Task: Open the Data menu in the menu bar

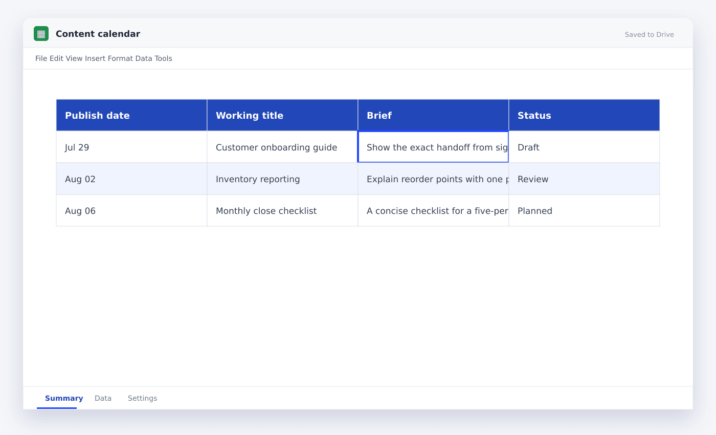Action: click(x=144, y=58)
